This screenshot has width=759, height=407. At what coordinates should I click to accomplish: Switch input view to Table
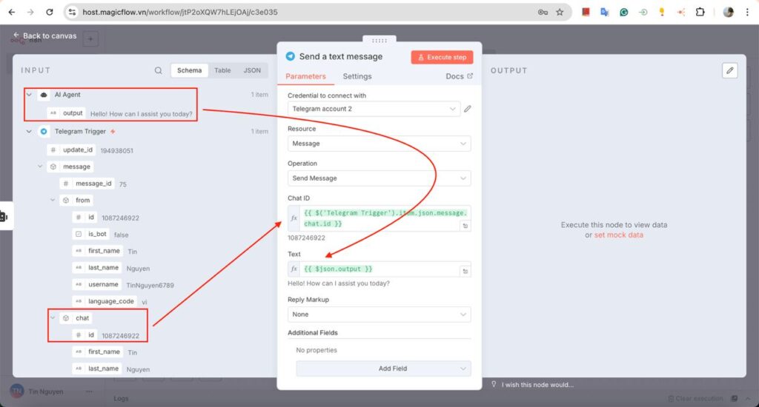[222, 71]
